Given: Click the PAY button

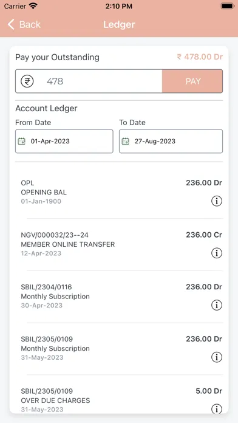Looking at the screenshot, I should coord(192,81).
